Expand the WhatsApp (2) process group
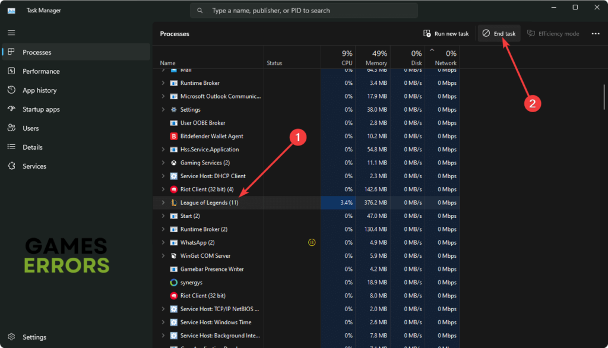 (x=163, y=242)
